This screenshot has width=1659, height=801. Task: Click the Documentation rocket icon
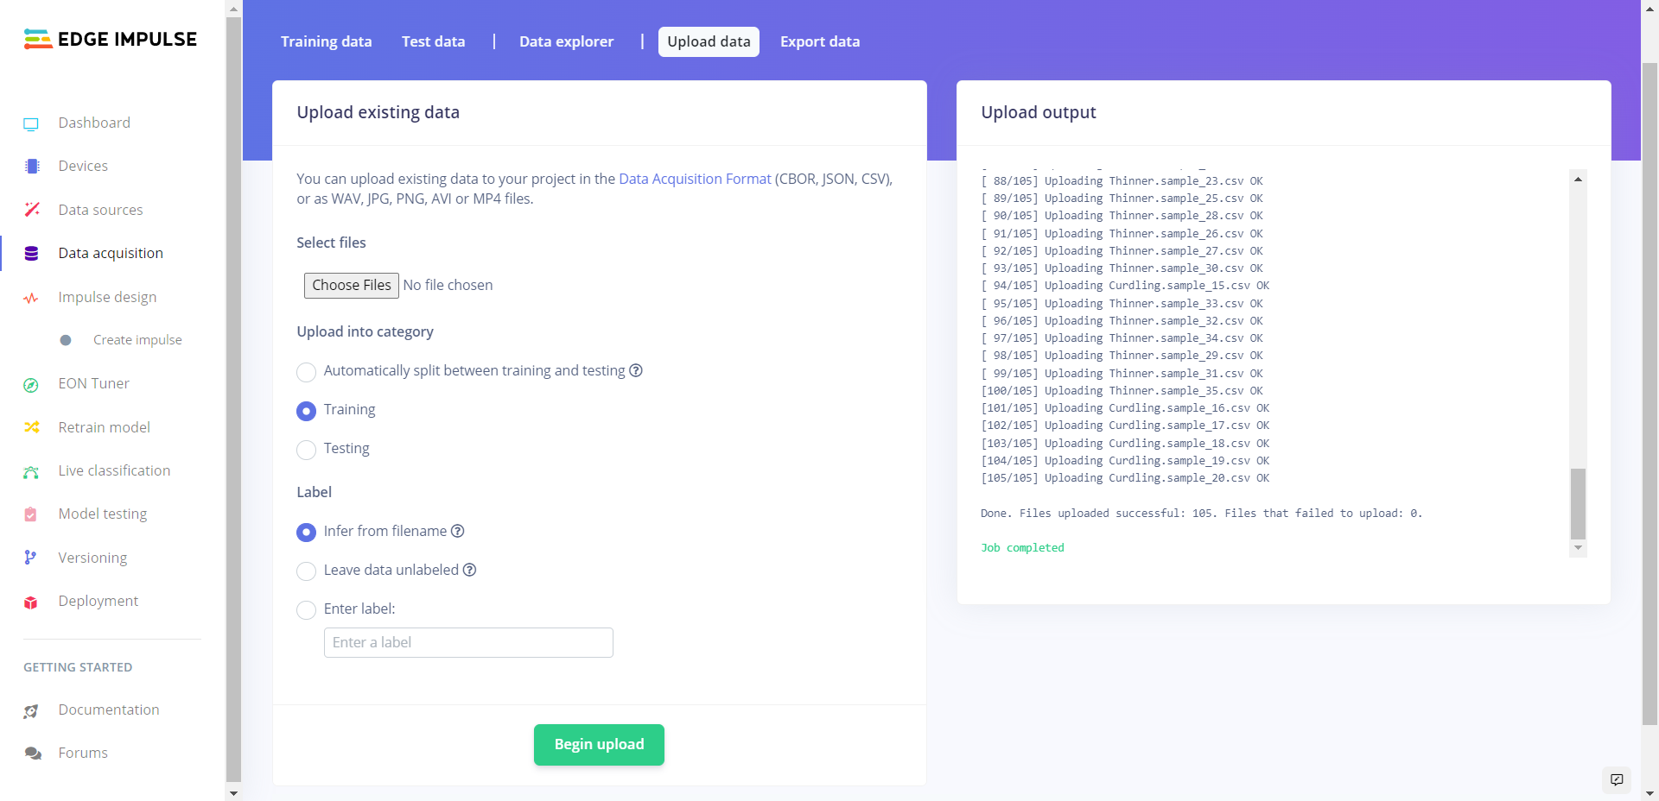pos(31,711)
